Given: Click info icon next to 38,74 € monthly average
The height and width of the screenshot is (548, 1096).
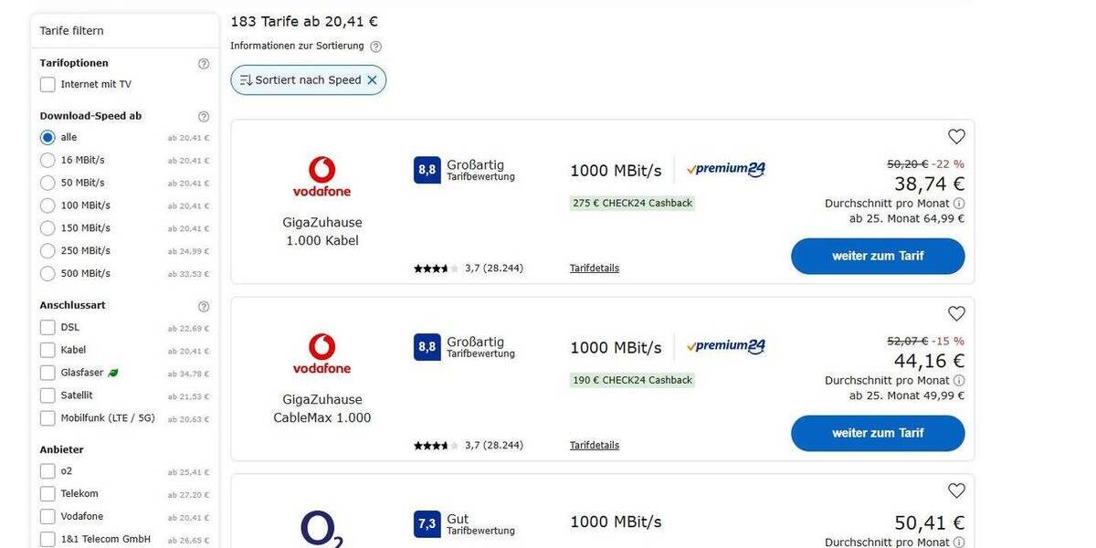Looking at the screenshot, I should tap(959, 204).
